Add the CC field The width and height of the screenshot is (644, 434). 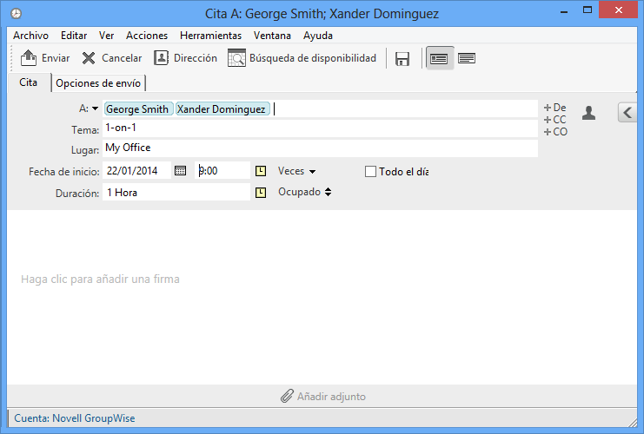pos(554,120)
